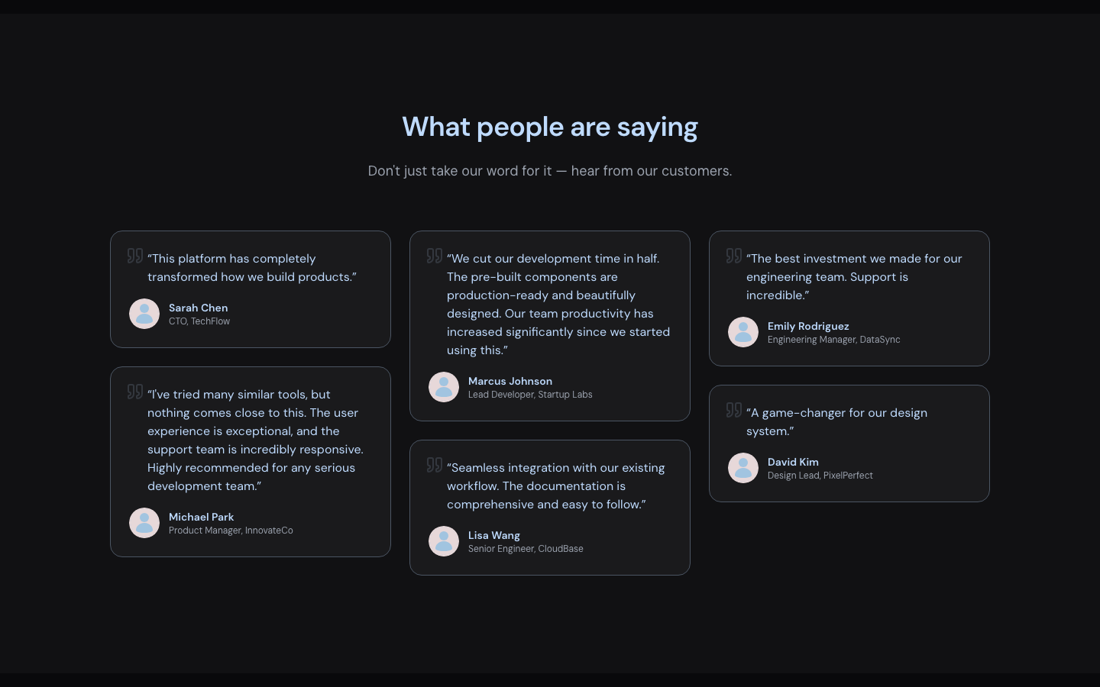Screen dimensions: 1100x687
Task: Click Lisa Wang's avatar icon
Action: point(444,541)
